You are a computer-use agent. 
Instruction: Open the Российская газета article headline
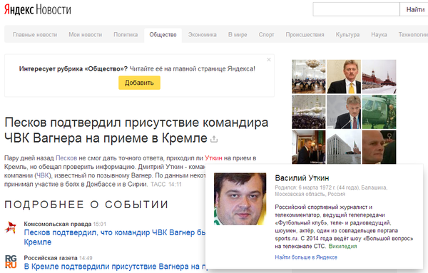tap(115, 267)
